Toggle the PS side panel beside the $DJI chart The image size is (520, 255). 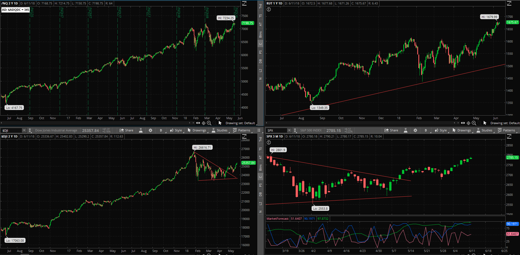pyautogui.click(x=260, y=185)
